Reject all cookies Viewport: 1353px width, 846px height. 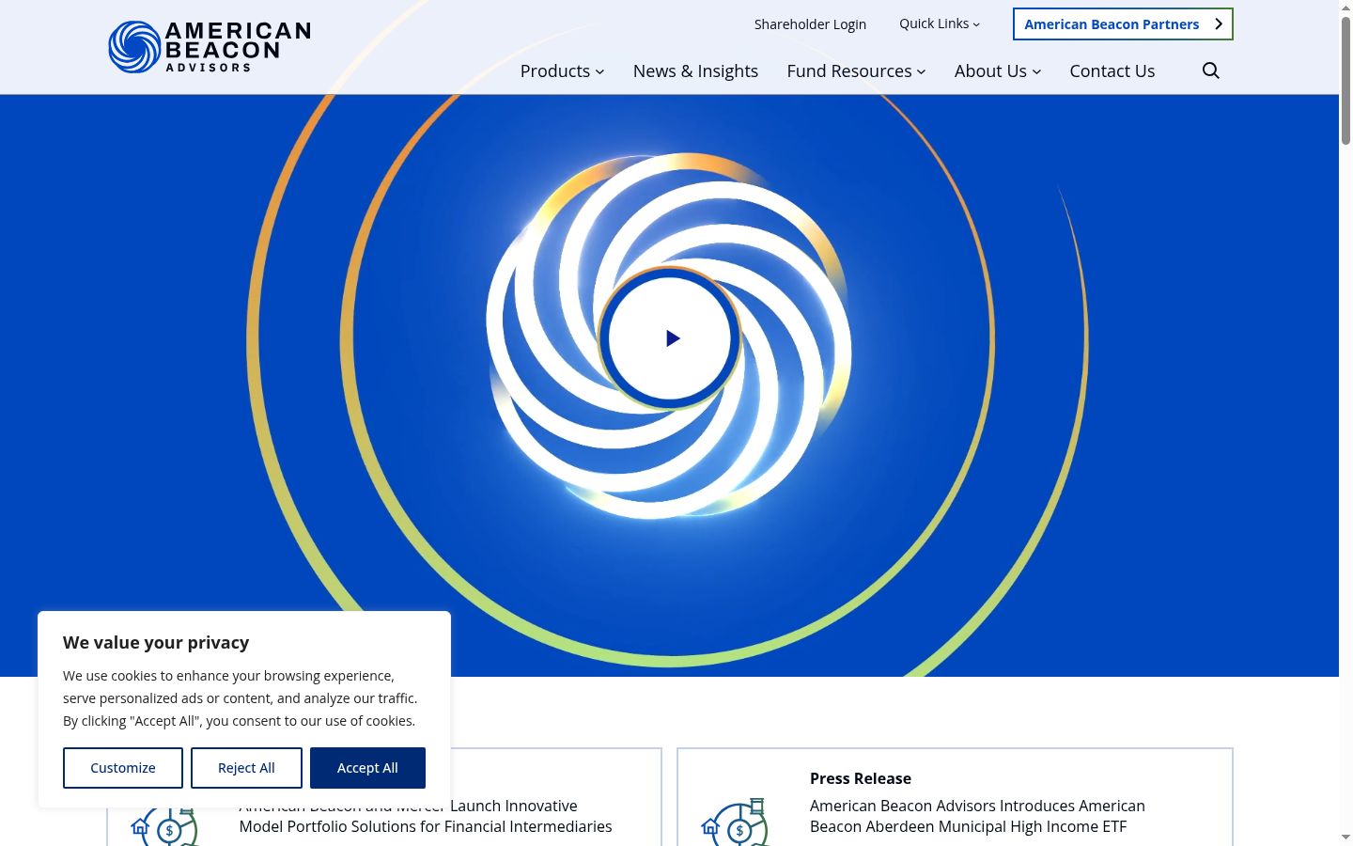pyautogui.click(x=246, y=768)
